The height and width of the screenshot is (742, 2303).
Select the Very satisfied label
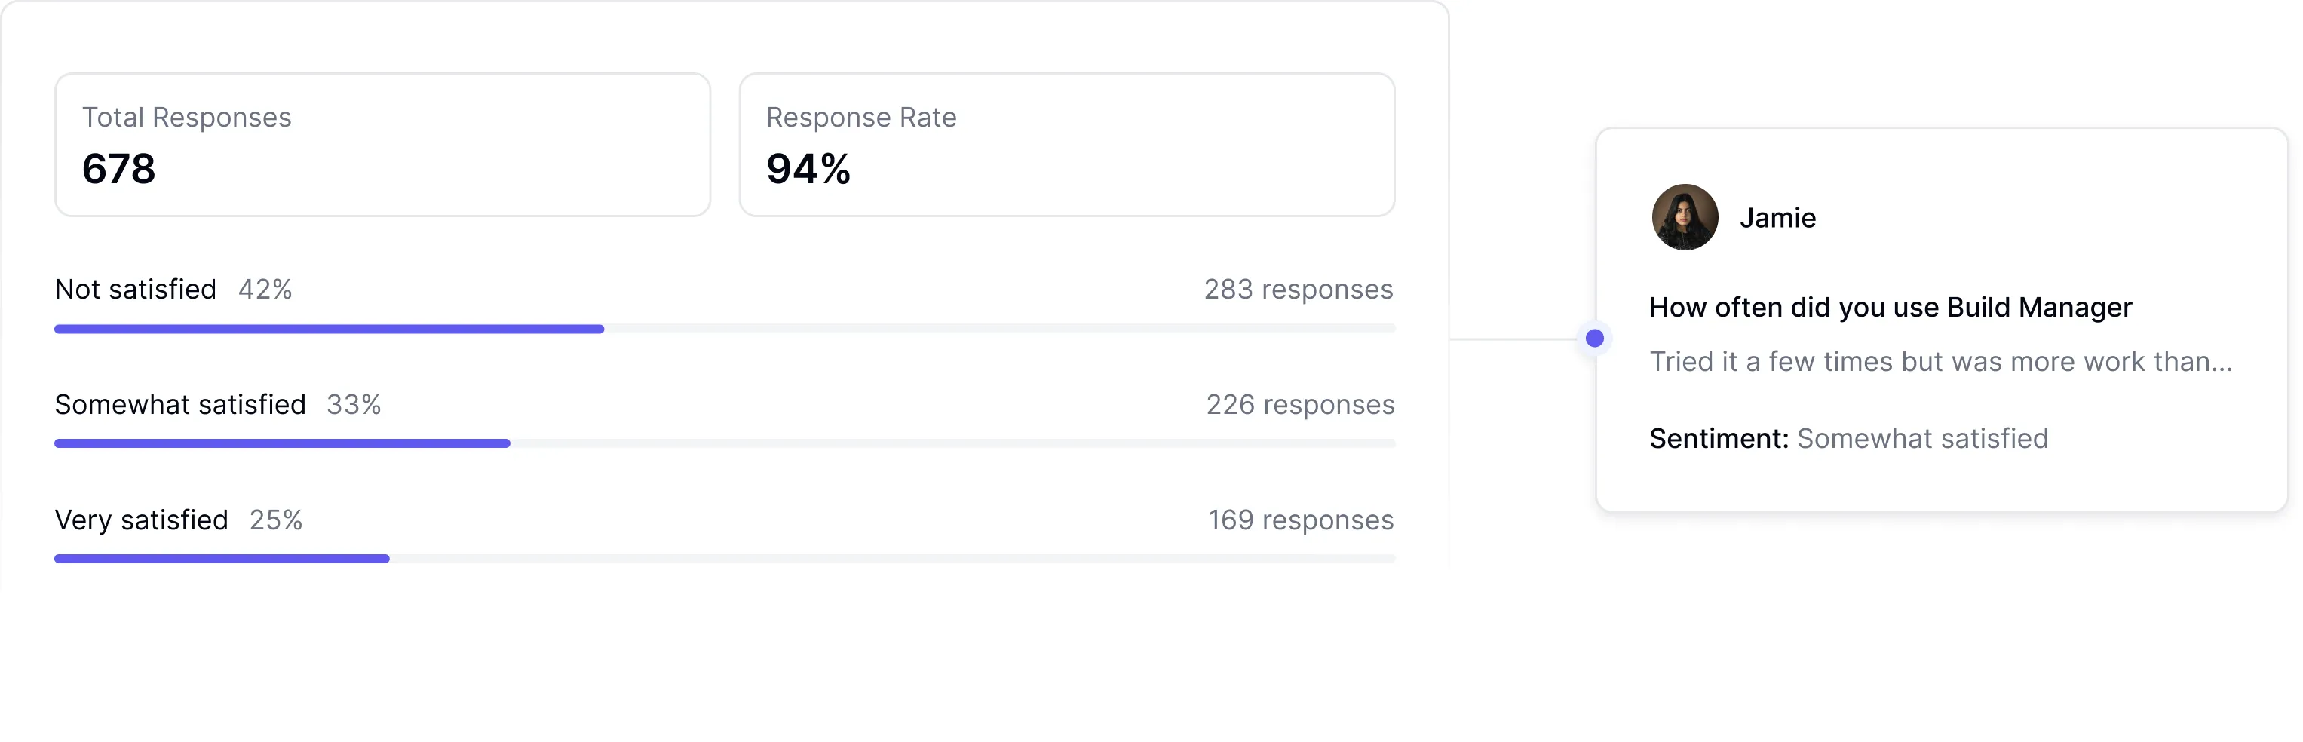141,520
